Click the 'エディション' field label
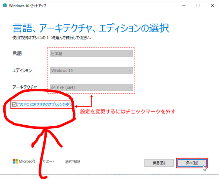Screen dimensions: 219x179 (22, 70)
